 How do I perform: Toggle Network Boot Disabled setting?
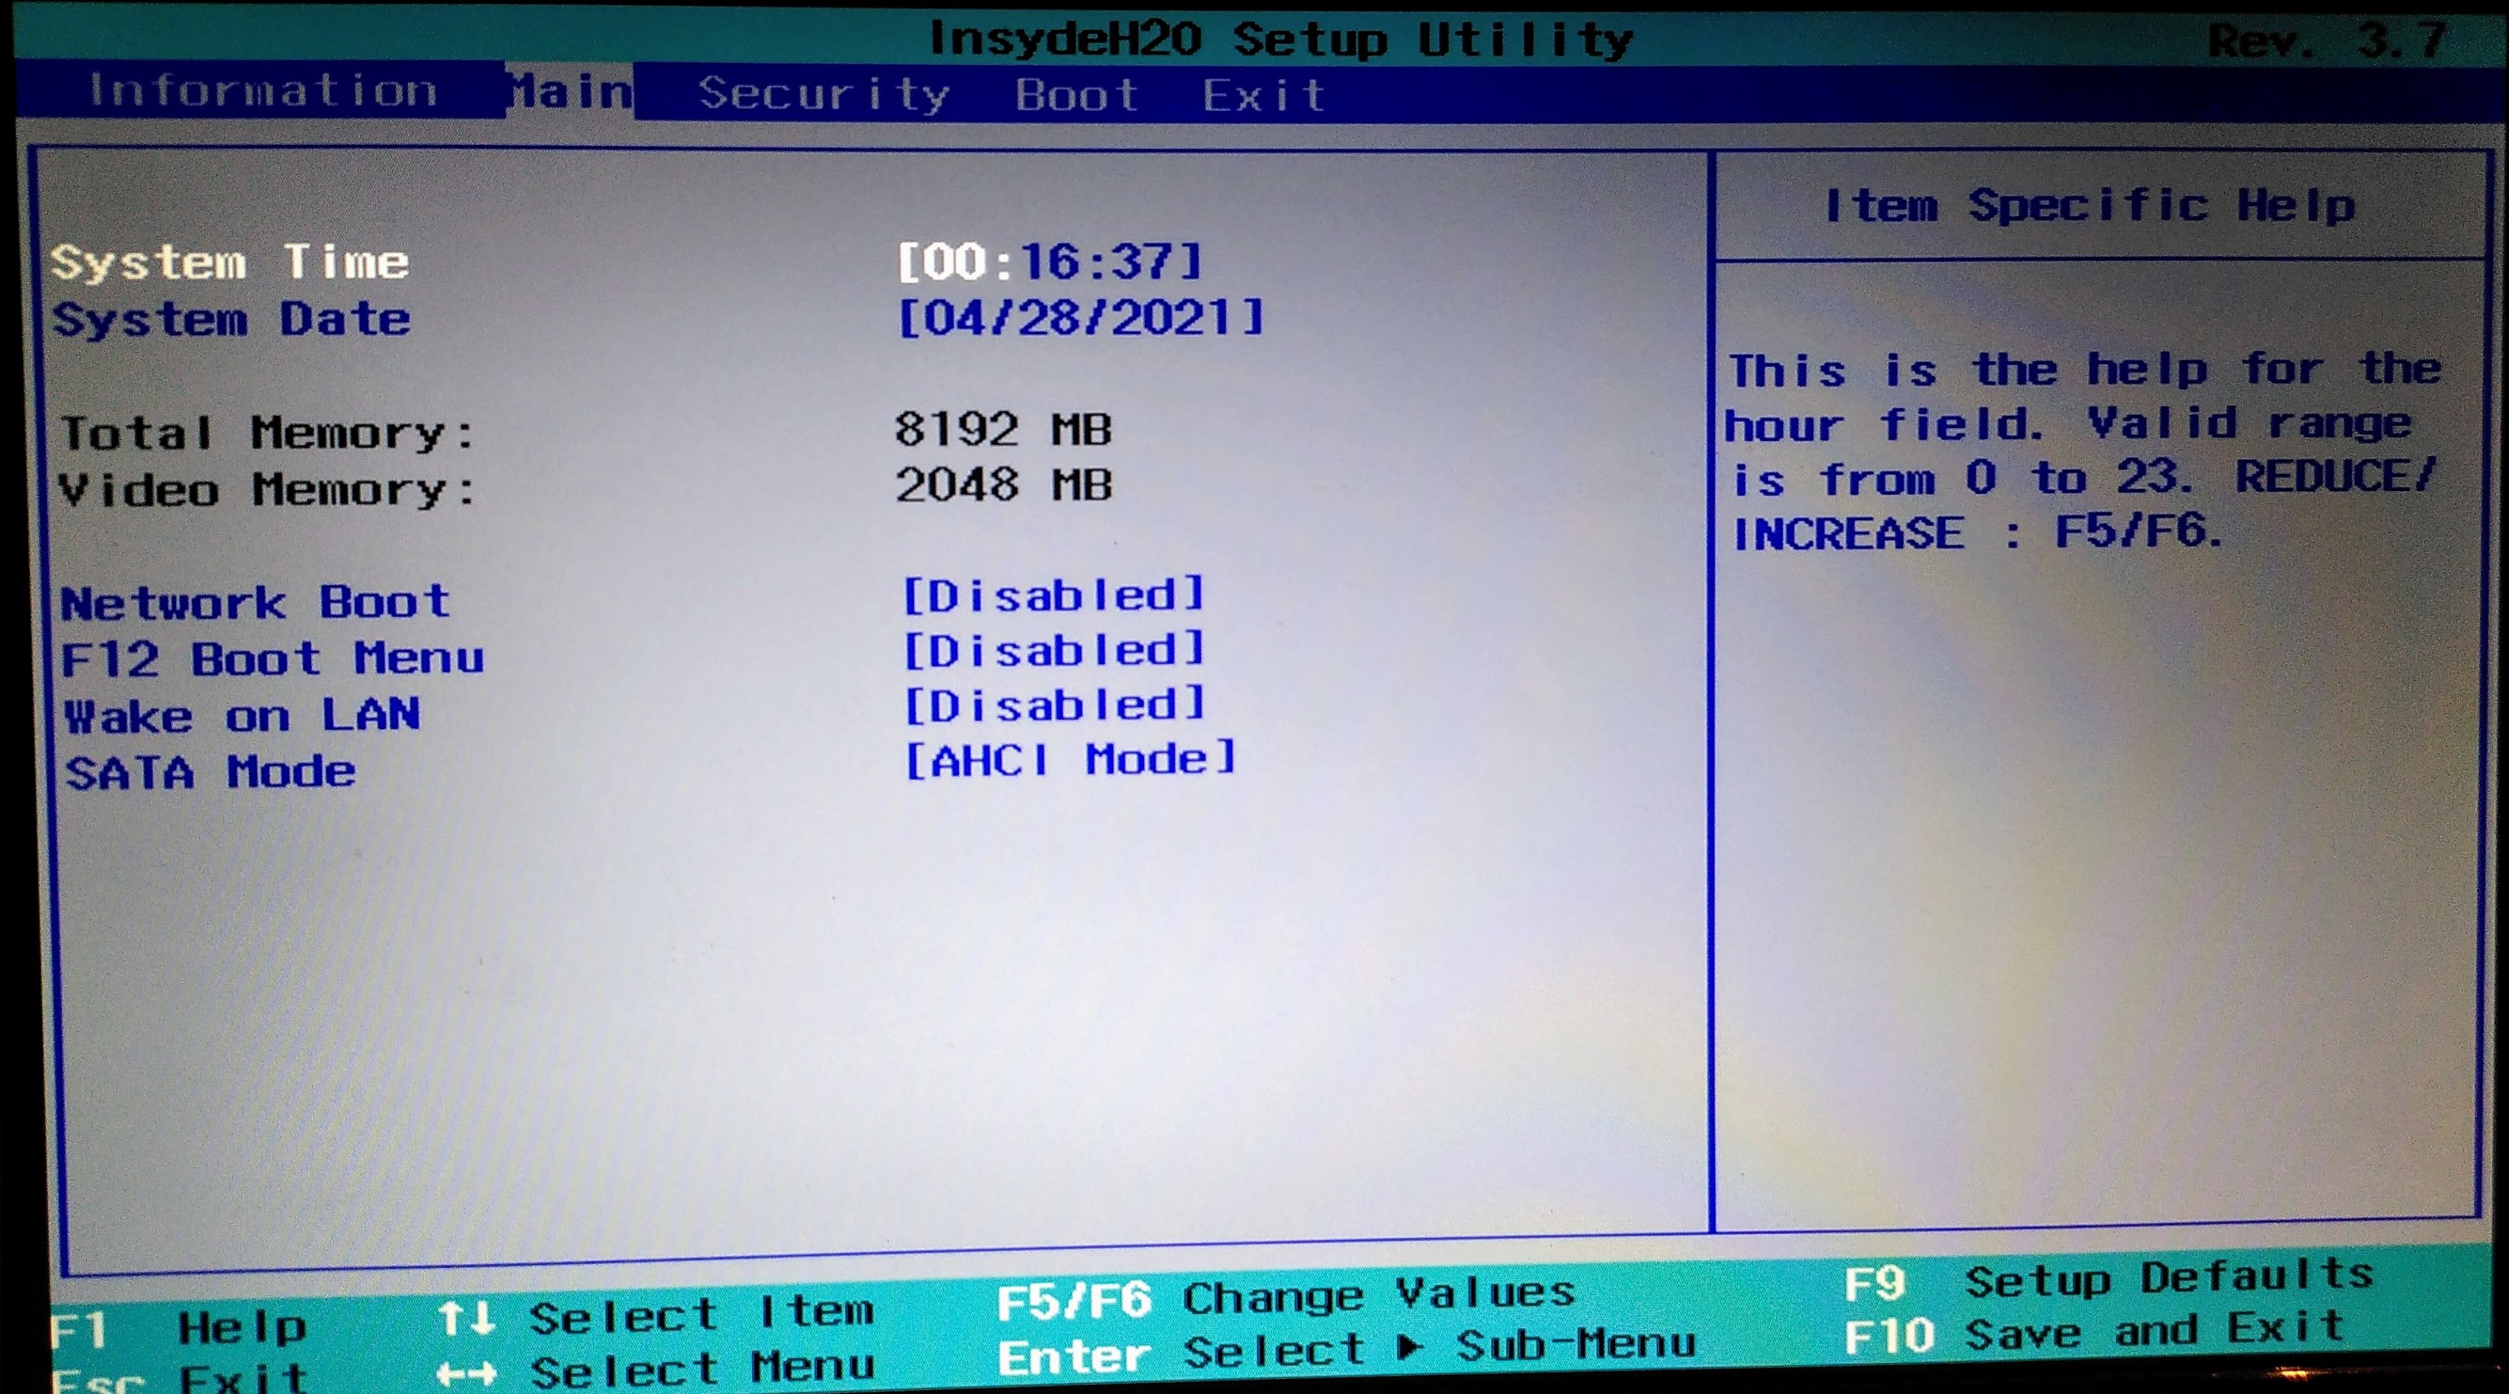tap(1053, 595)
